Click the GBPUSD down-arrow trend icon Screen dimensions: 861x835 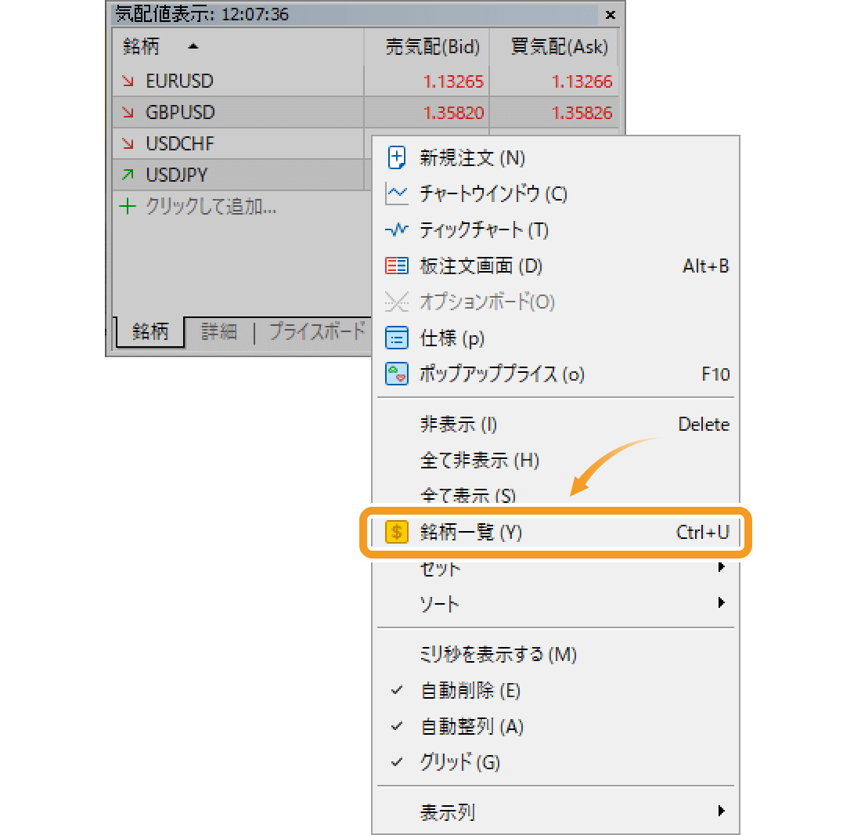128,113
